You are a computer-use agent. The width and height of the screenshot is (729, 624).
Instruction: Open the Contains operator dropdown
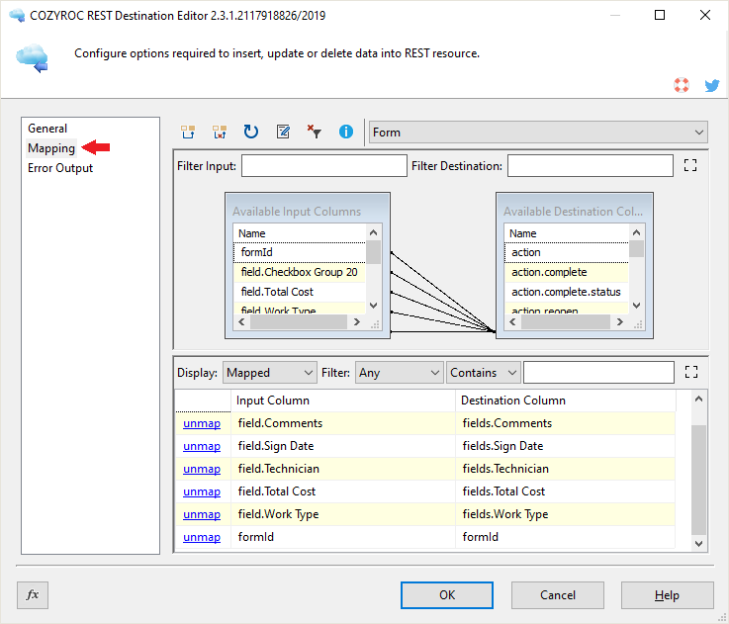click(x=483, y=373)
